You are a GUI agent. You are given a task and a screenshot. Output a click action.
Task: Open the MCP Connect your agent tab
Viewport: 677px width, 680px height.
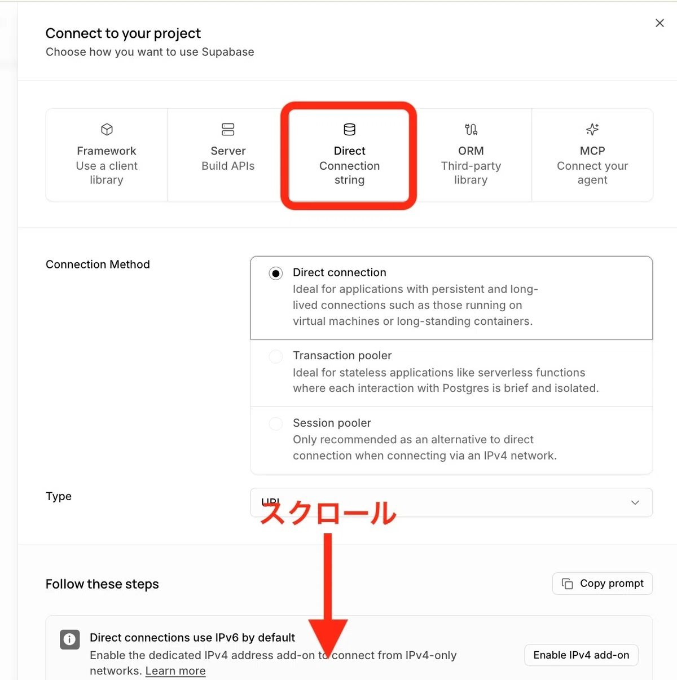(x=592, y=154)
